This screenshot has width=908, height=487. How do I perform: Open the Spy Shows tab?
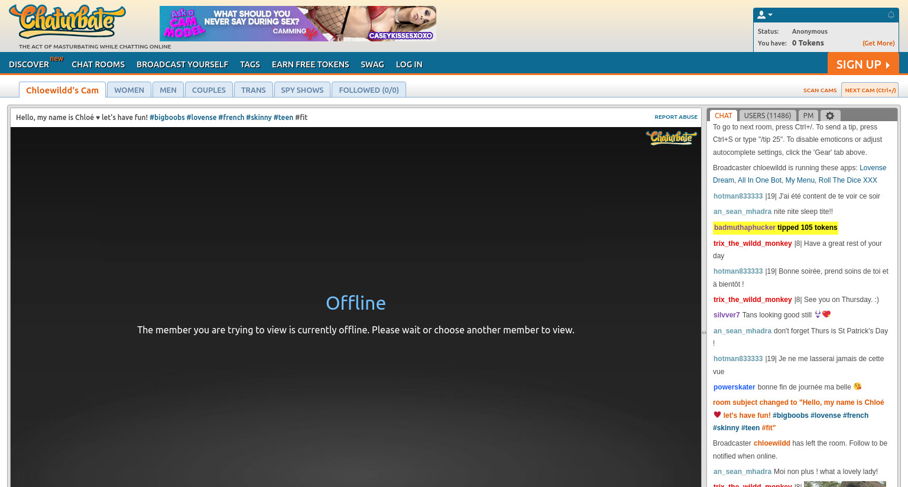pyautogui.click(x=302, y=90)
